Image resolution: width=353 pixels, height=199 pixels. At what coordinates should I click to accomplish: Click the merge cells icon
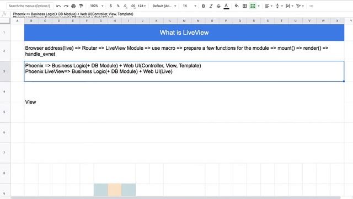tap(253, 6)
